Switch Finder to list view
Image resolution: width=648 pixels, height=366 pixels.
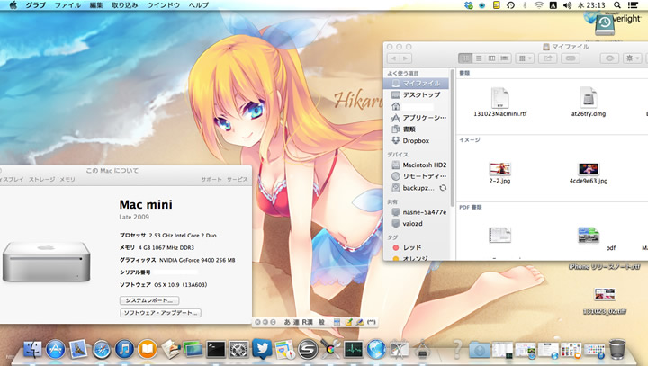click(479, 58)
